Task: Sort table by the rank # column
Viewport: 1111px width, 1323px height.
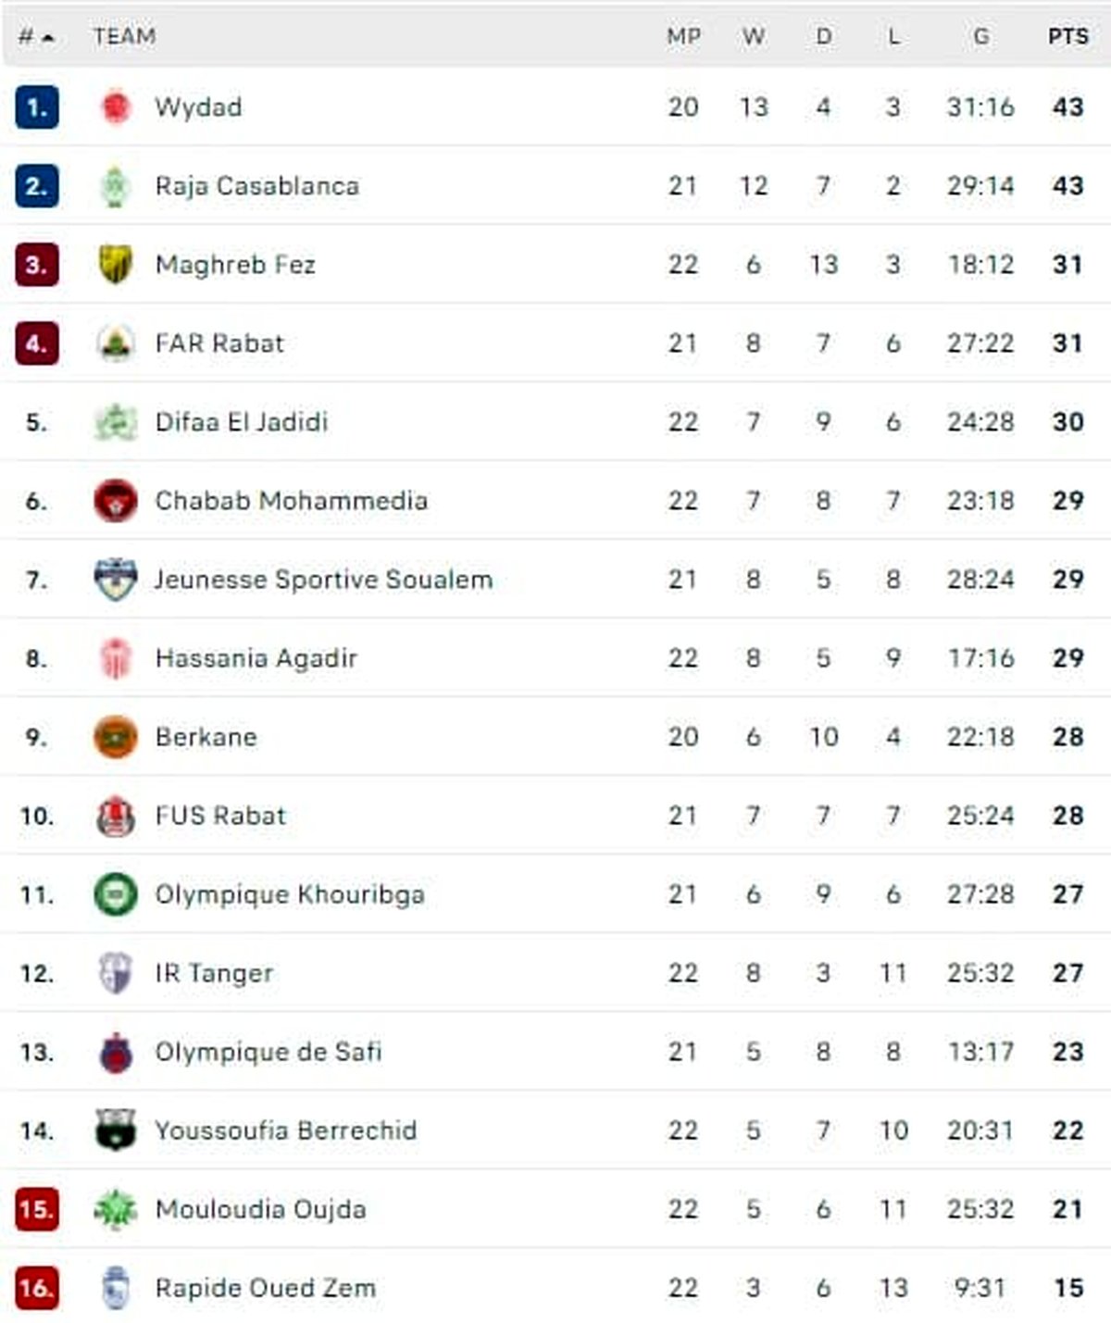Action: point(35,37)
